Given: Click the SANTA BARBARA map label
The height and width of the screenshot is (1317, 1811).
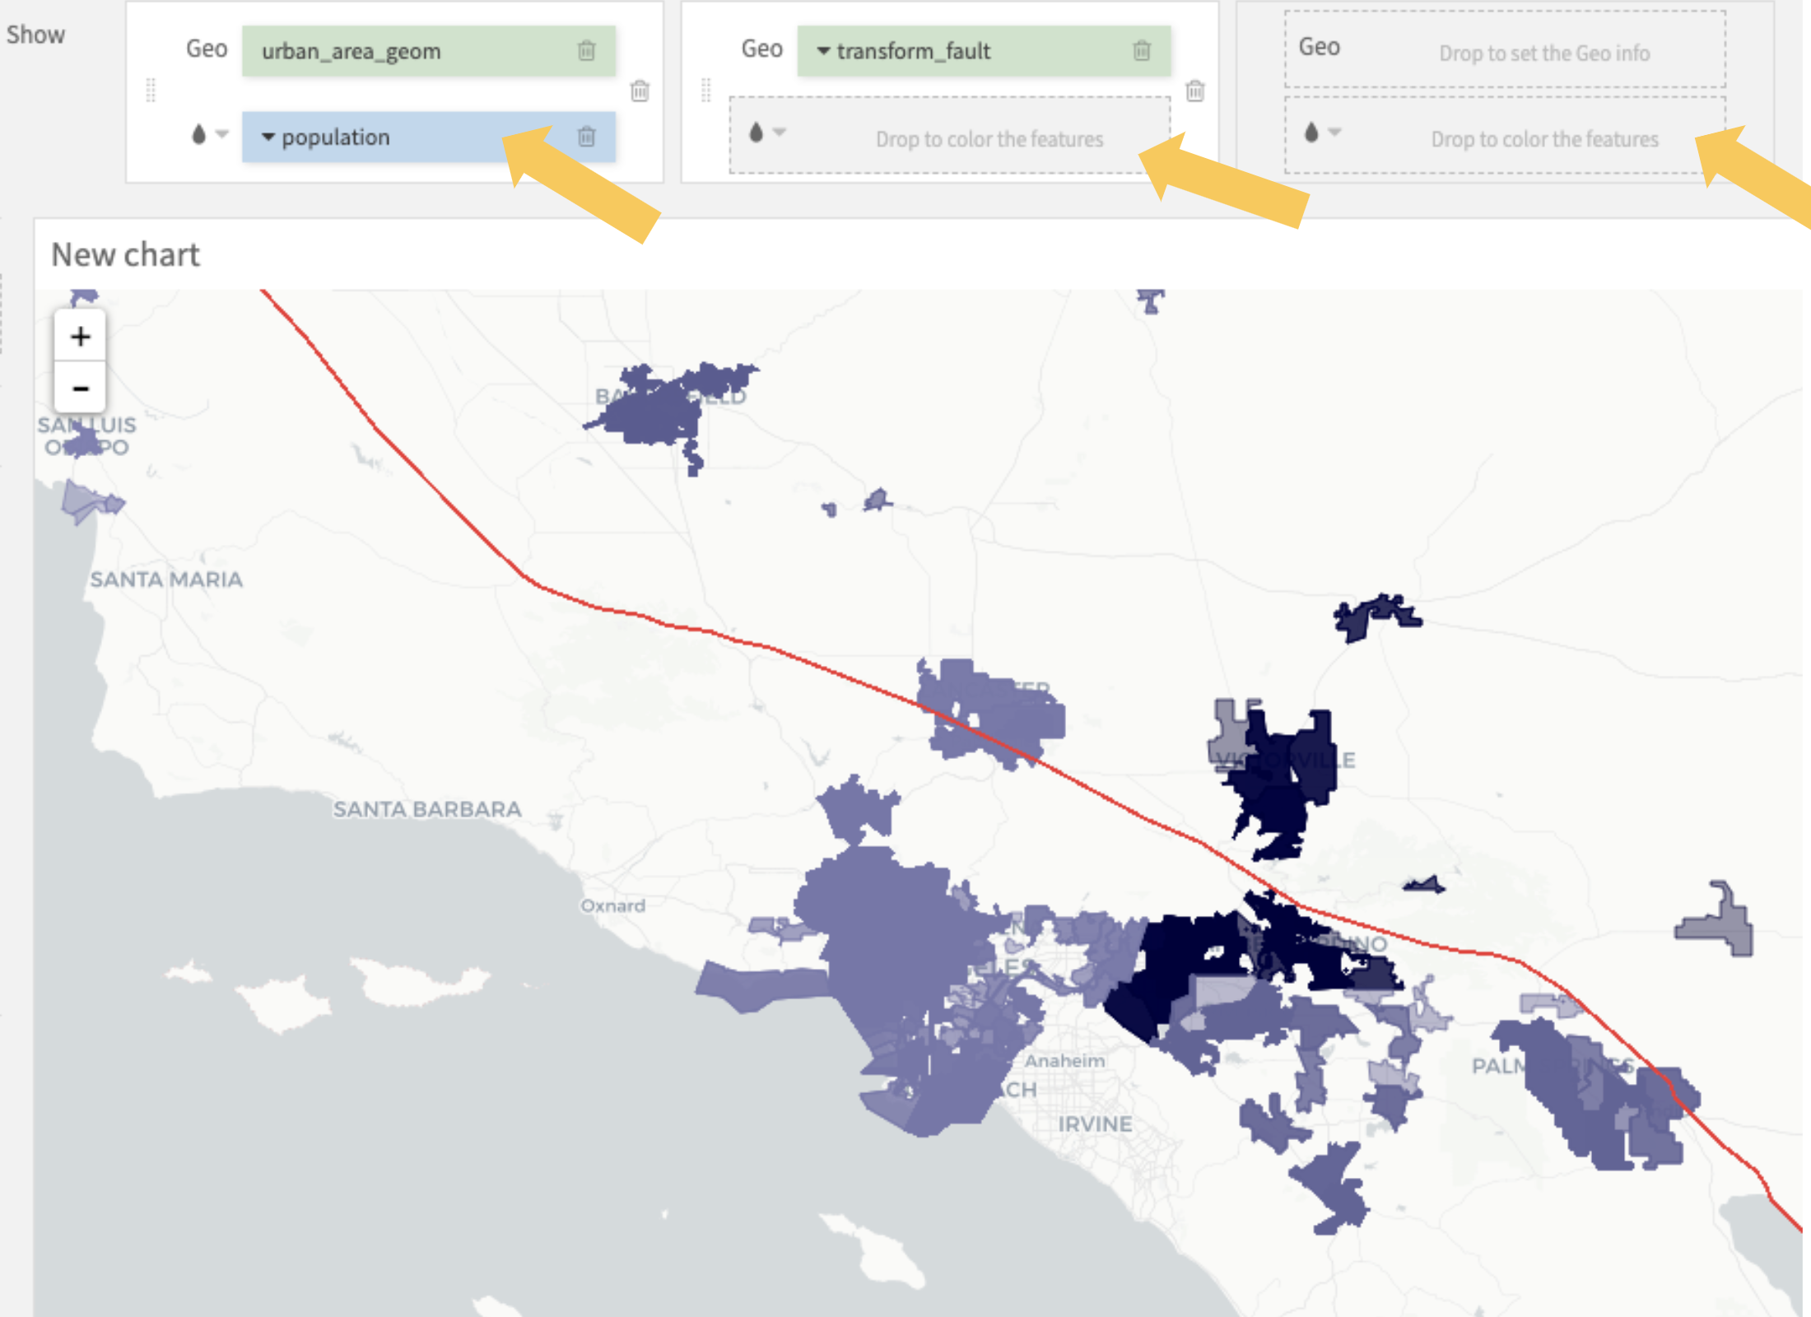Looking at the screenshot, I should (x=427, y=809).
